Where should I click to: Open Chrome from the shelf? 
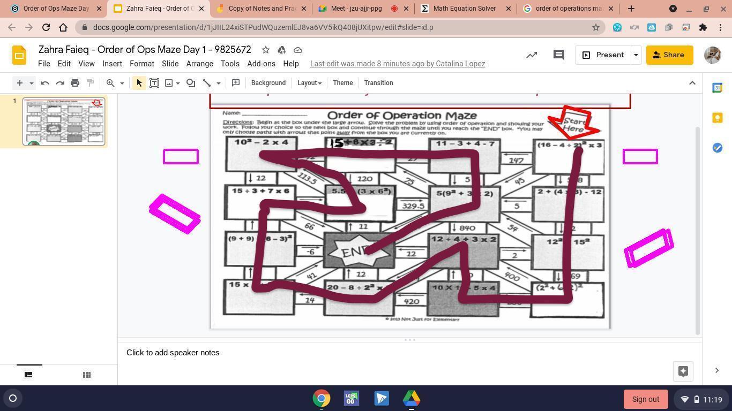(x=322, y=399)
